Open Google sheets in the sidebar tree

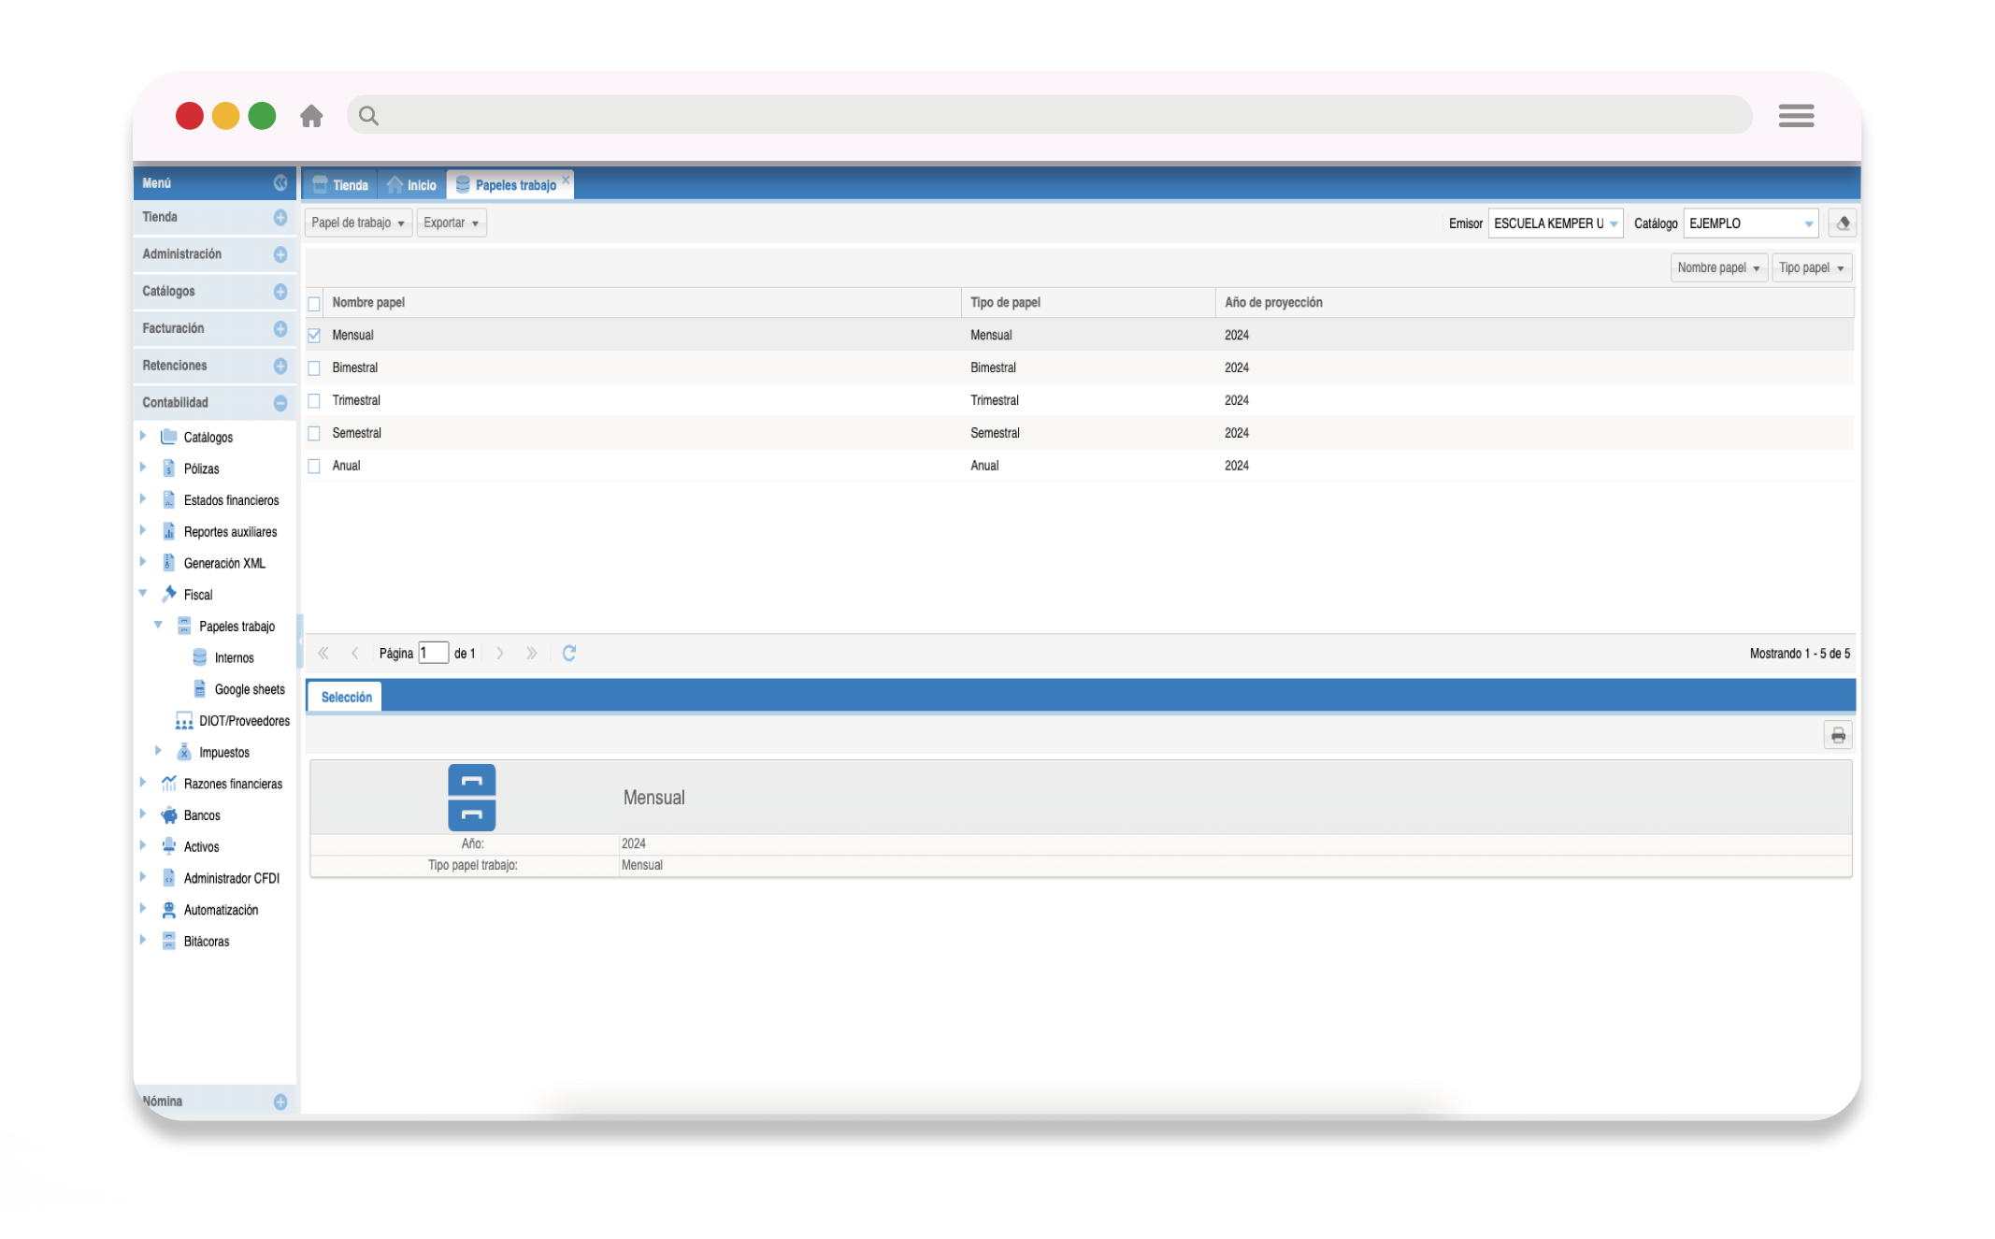tap(249, 689)
